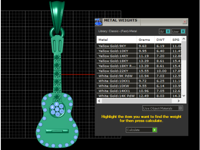Click the jump ring below the bail
This screenshot has width=200, height=150.
[x=57, y=33]
